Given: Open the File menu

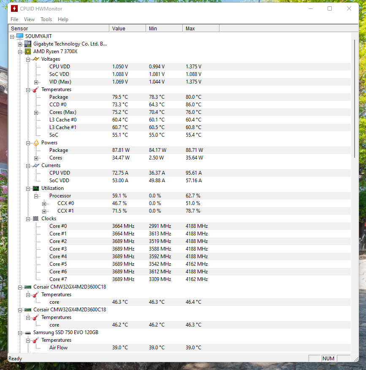Looking at the screenshot, I should [14, 19].
